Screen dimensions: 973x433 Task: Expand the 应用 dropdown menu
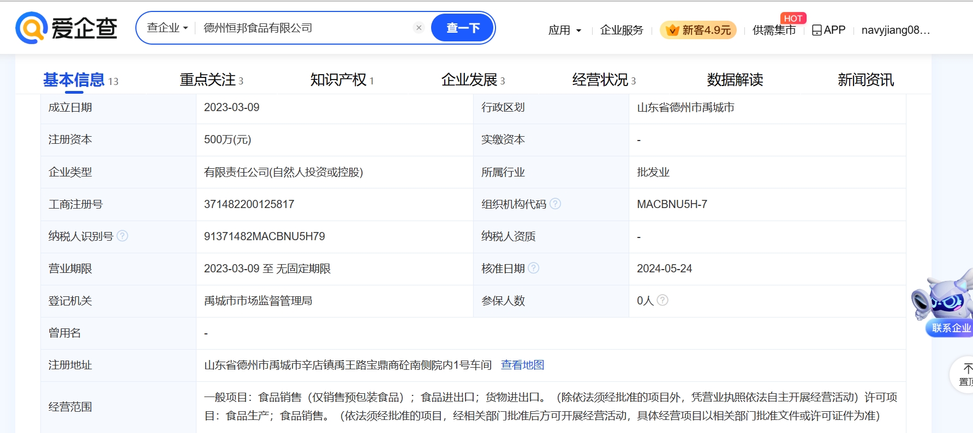(x=565, y=30)
